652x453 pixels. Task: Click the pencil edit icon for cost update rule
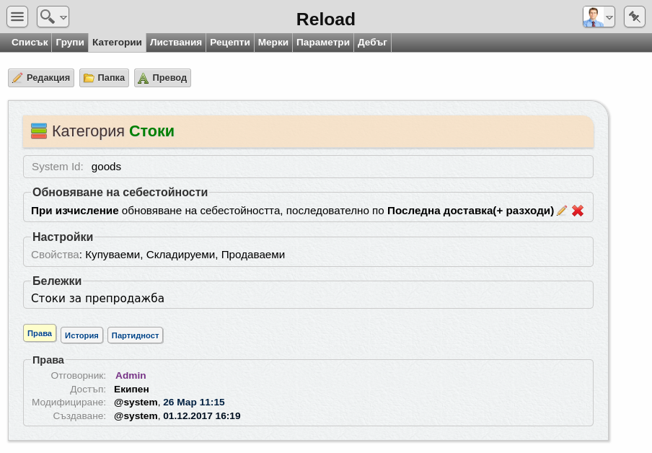tap(562, 211)
